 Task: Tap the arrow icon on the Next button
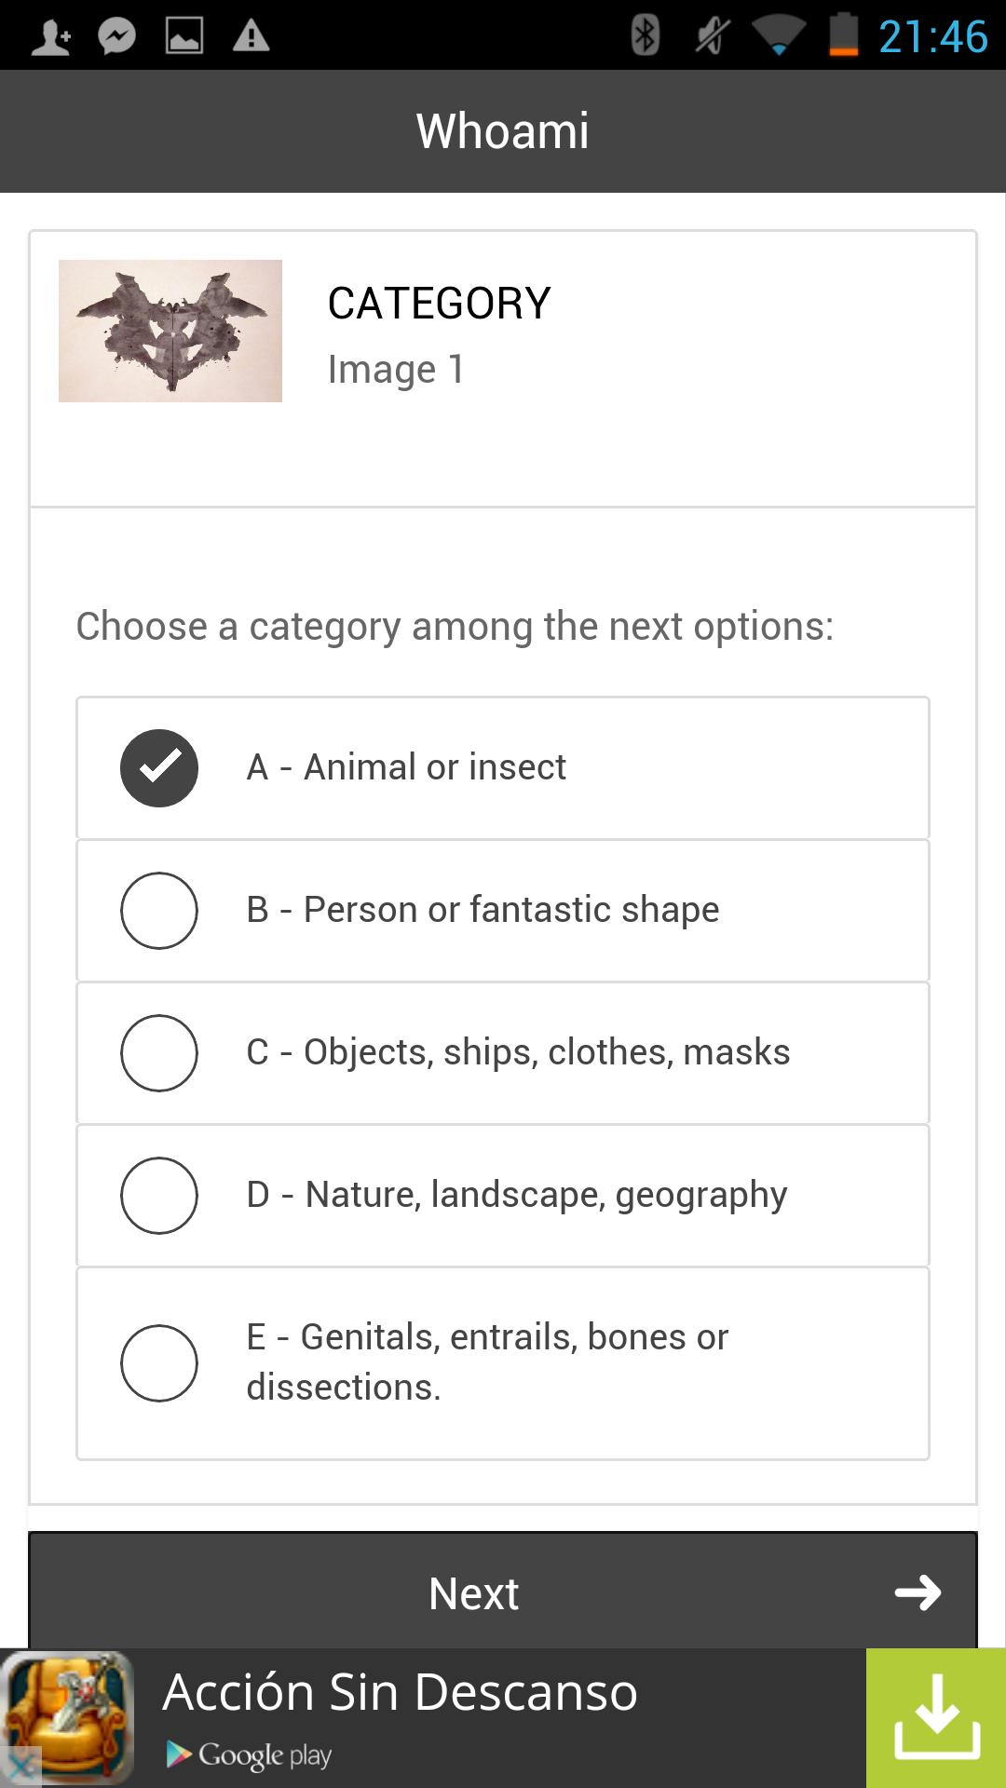tap(920, 1593)
